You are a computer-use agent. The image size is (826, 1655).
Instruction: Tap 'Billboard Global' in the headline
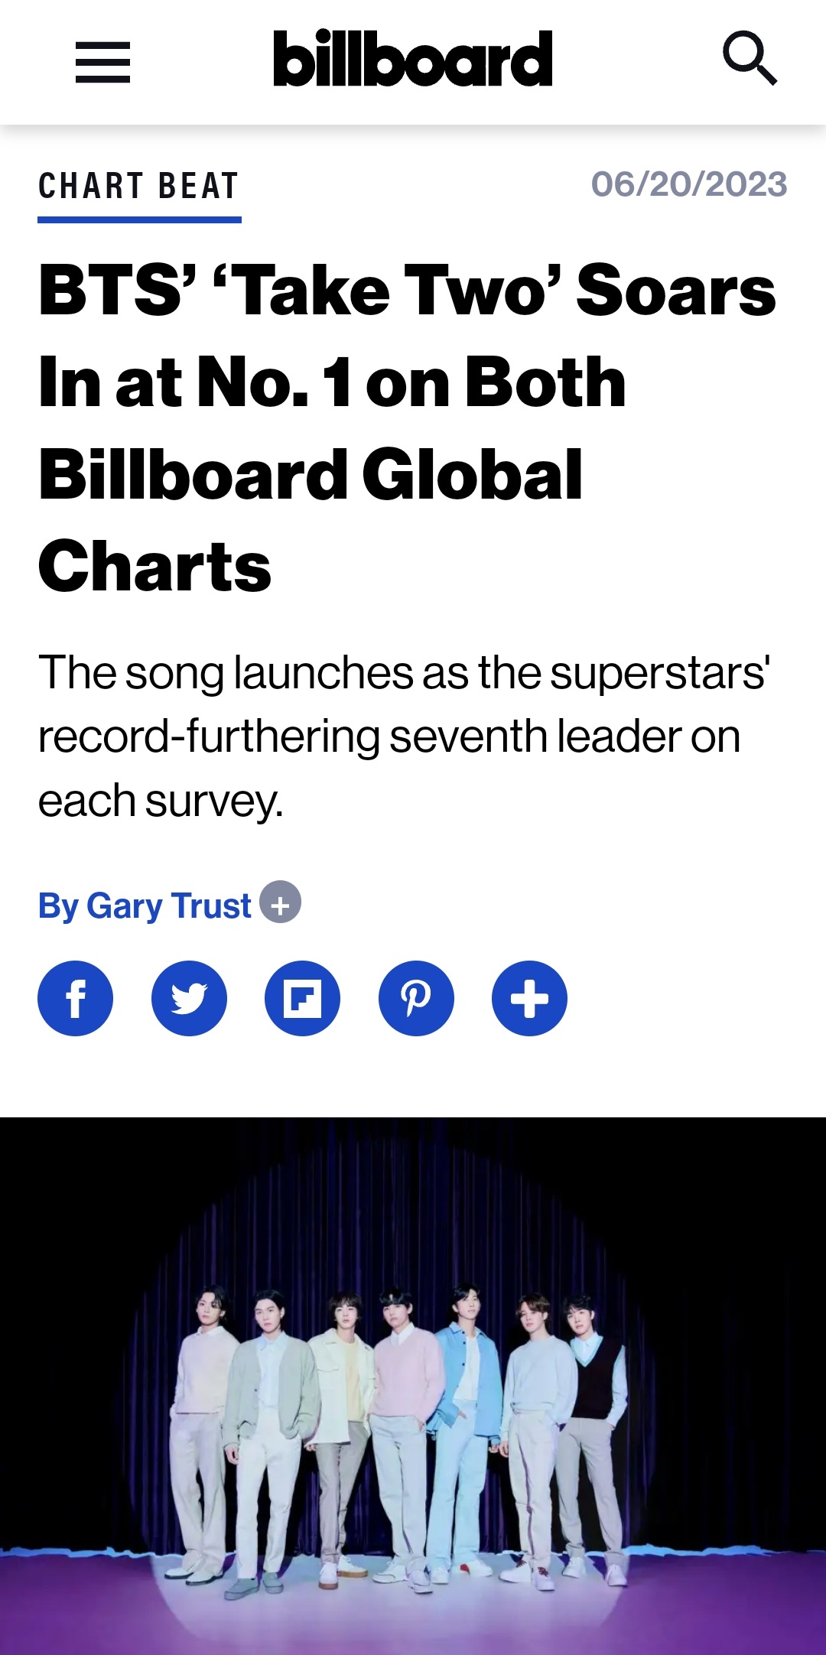(x=311, y=474)
